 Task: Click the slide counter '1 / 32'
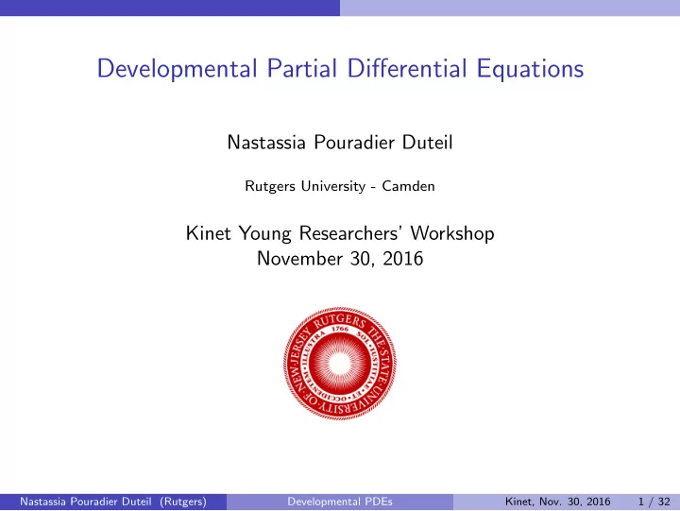coord(654,502)
